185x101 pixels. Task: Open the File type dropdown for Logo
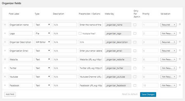click(x=43, y=33)
